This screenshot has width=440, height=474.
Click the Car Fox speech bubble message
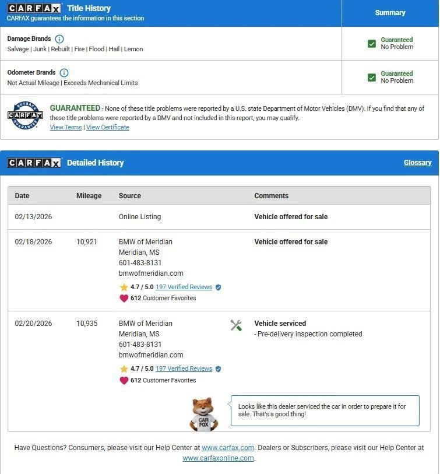tap(325, 410)
